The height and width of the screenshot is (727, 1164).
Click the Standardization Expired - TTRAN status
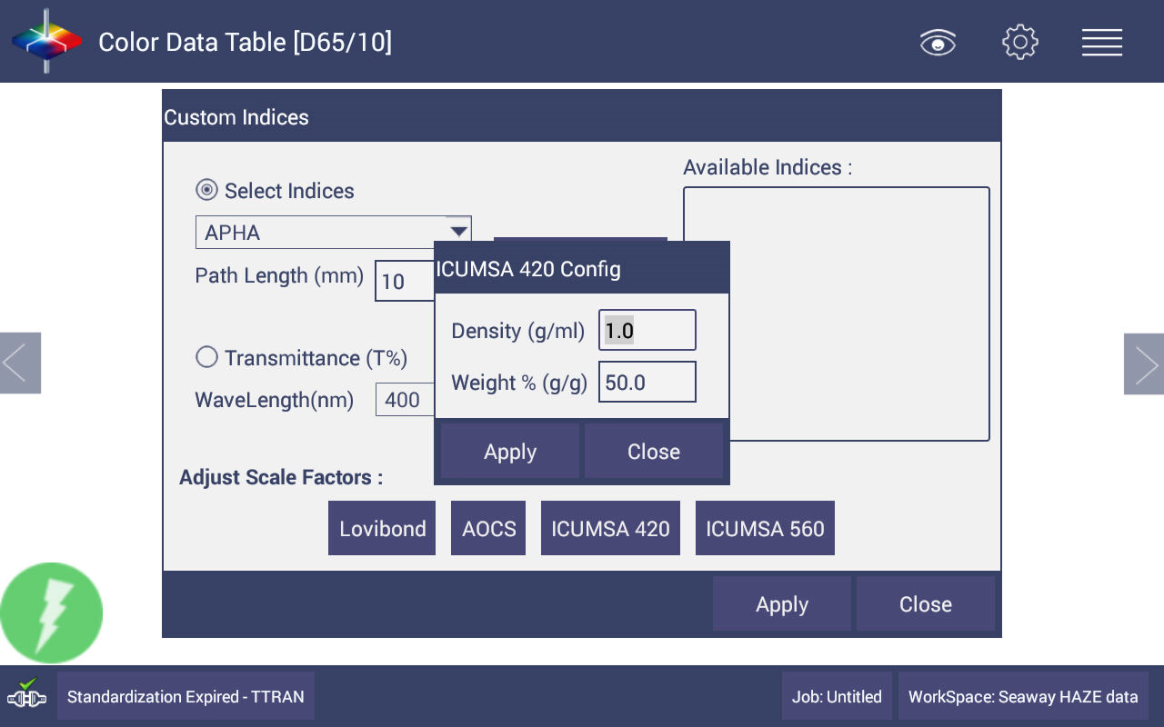[x=186, y=697]
